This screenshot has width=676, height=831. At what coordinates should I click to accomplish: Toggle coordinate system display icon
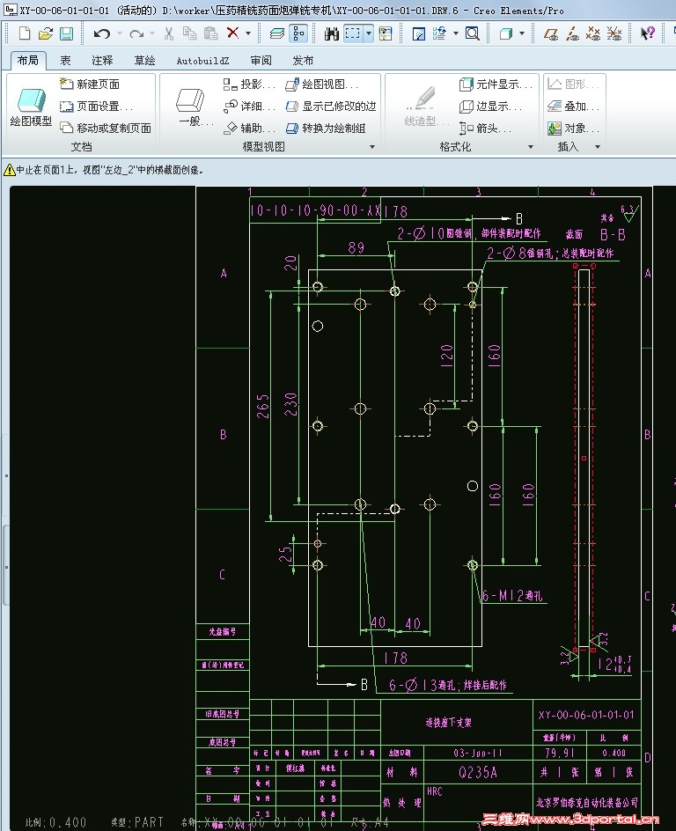(614, 33)
